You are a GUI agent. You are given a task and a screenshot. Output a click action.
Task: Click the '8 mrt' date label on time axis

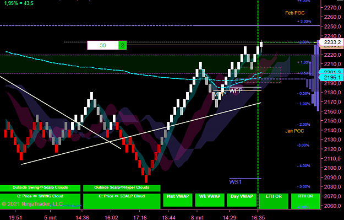tap(197, 218)
